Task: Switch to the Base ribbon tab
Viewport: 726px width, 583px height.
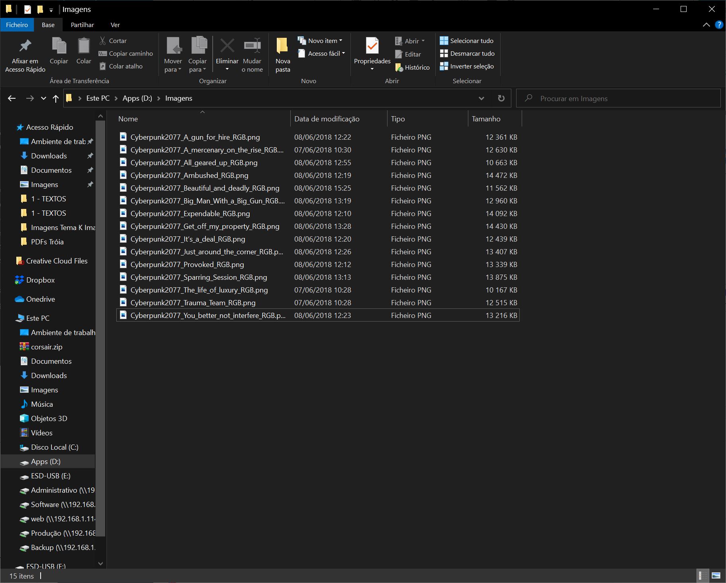Action: (48, 25)
